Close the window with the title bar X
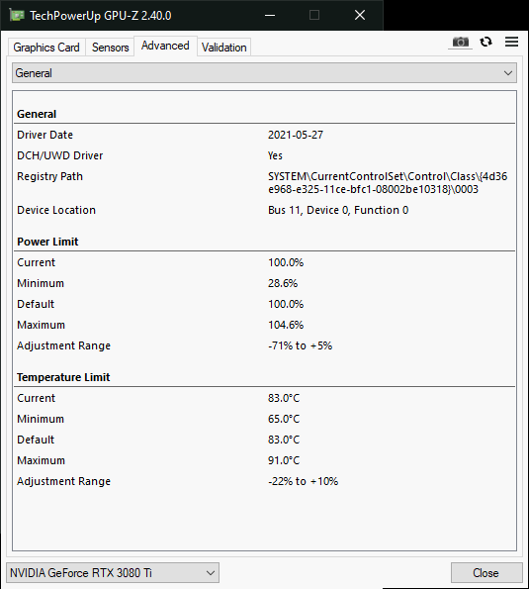Screen dimensions: 529x589 point(360,16)
